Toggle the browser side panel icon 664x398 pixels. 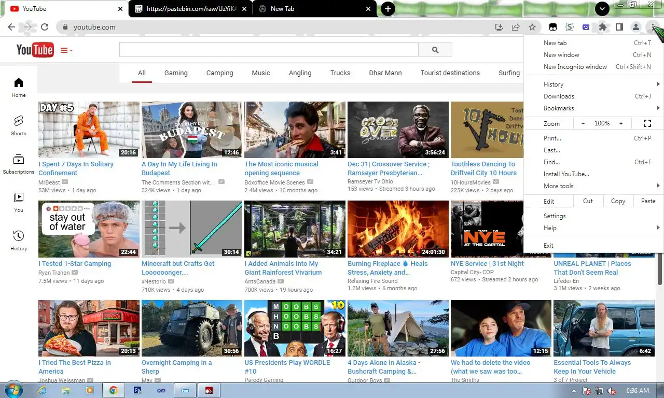click(x=619, y=27)
